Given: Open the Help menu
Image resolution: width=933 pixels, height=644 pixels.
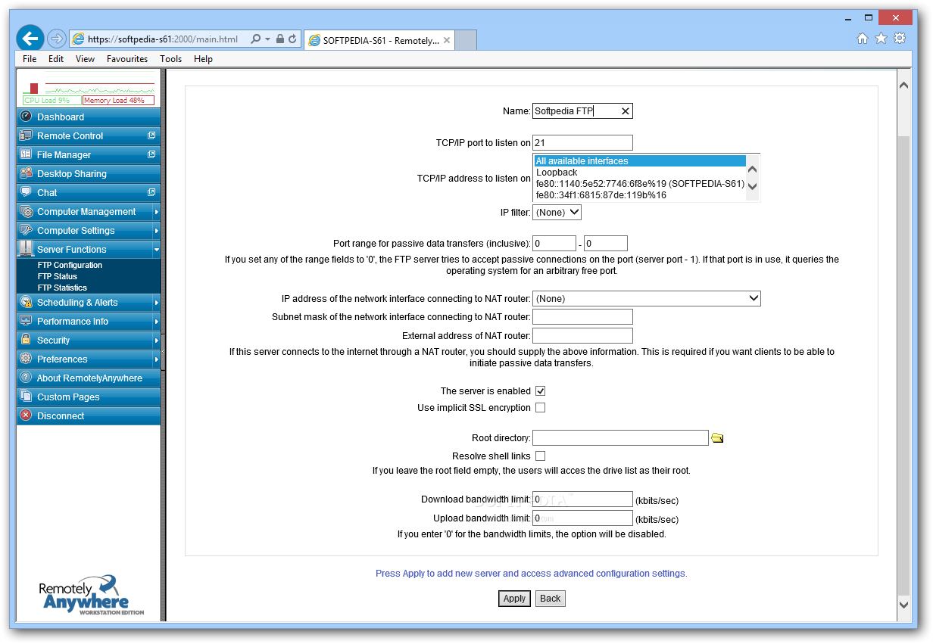Looking at the screenshot, I should pos(203,59).
